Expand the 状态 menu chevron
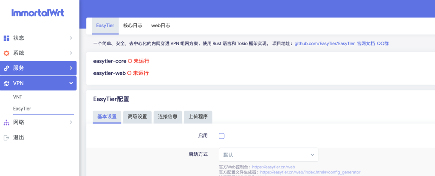The image size is (435, 176). [71, 38]
